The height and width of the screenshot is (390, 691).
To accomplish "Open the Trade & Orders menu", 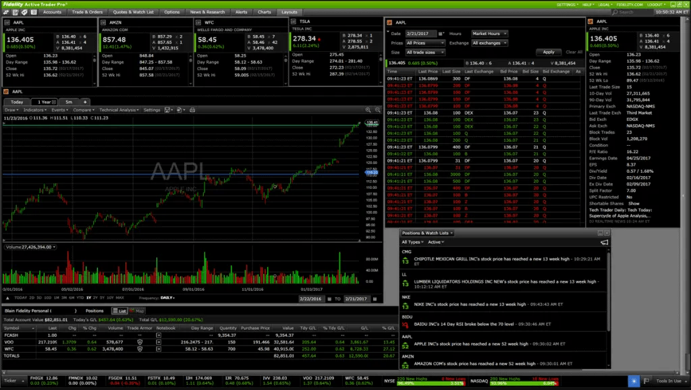I will (x=87, y=12).
